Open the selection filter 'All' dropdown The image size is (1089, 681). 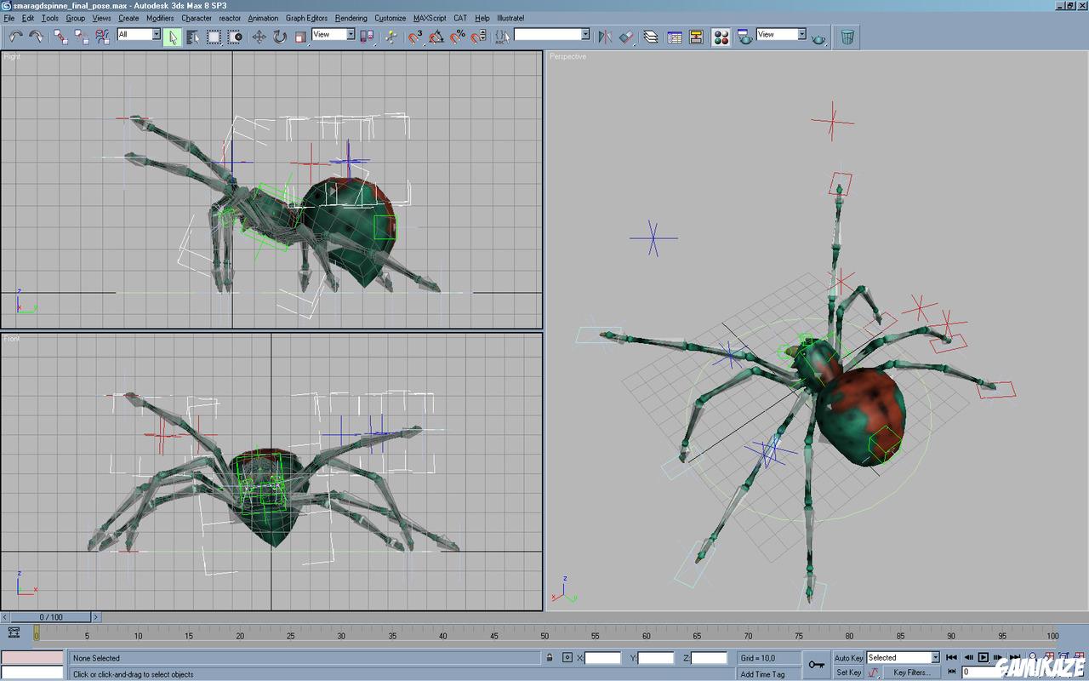[x=139, y=35]
